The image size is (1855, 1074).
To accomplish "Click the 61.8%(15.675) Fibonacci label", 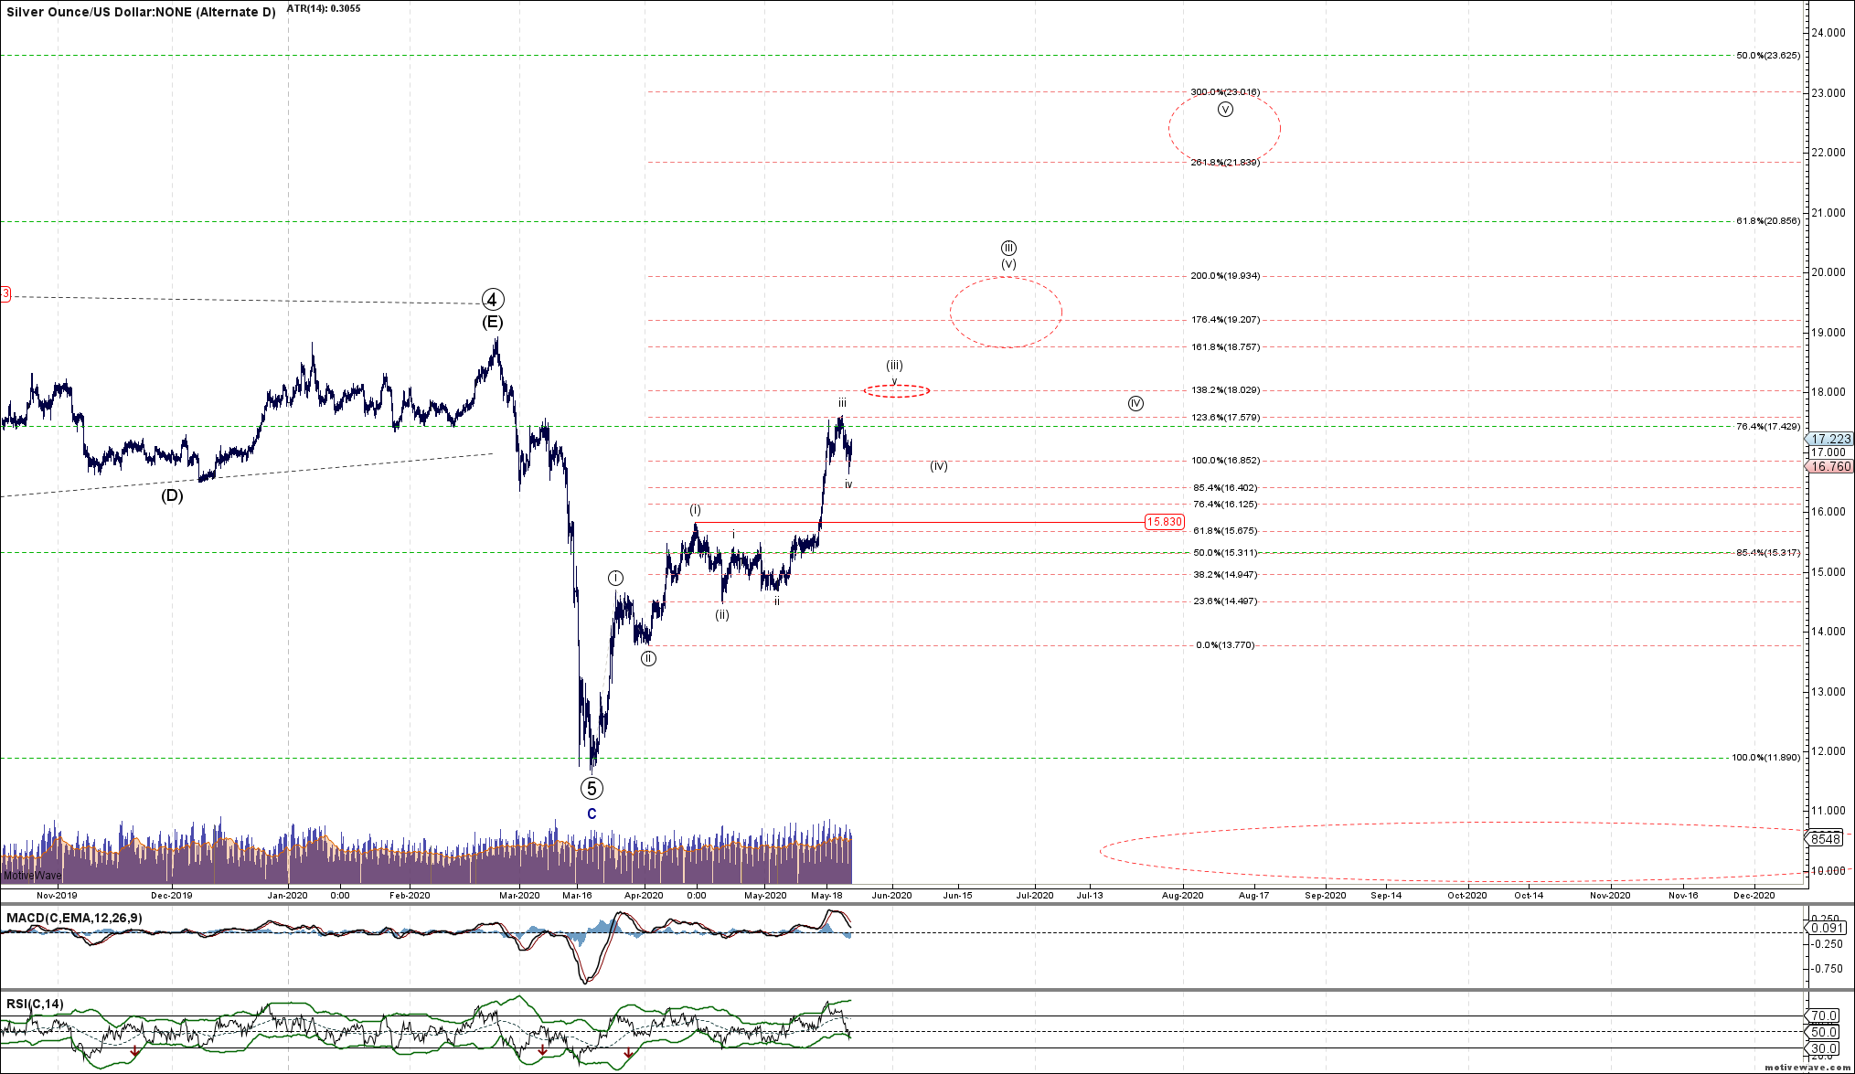I will point(1225,531).
